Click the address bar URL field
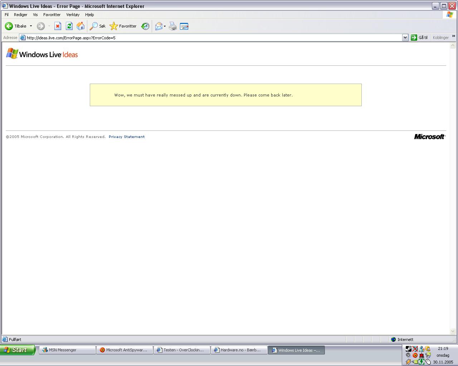The width and height of the screenshot is (458, 366). pyautogui.click(x=214, y=38)
